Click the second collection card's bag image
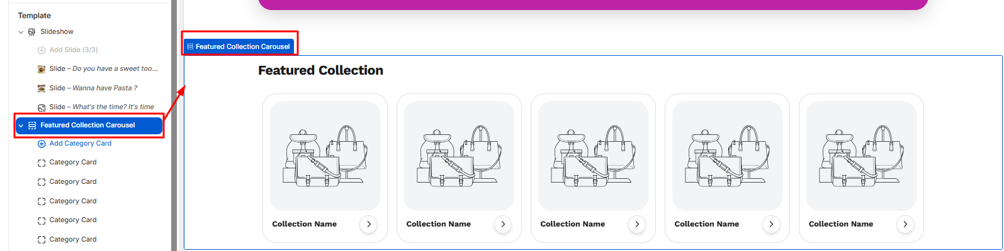The height and width of the screenshot is (251, 1004). (459, 156)
